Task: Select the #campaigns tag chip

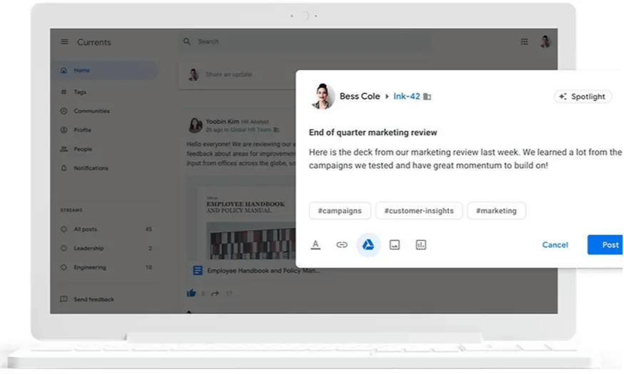Action: 340,211
